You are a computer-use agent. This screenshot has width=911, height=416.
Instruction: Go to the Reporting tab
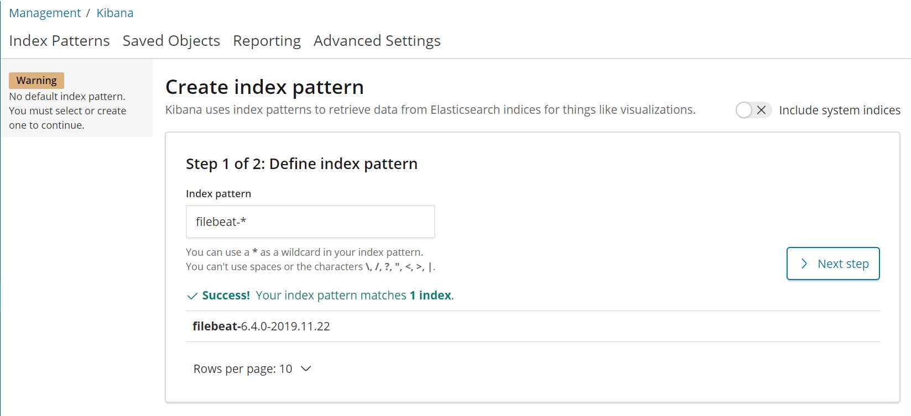pyautogui.click(x=267, y=41)
